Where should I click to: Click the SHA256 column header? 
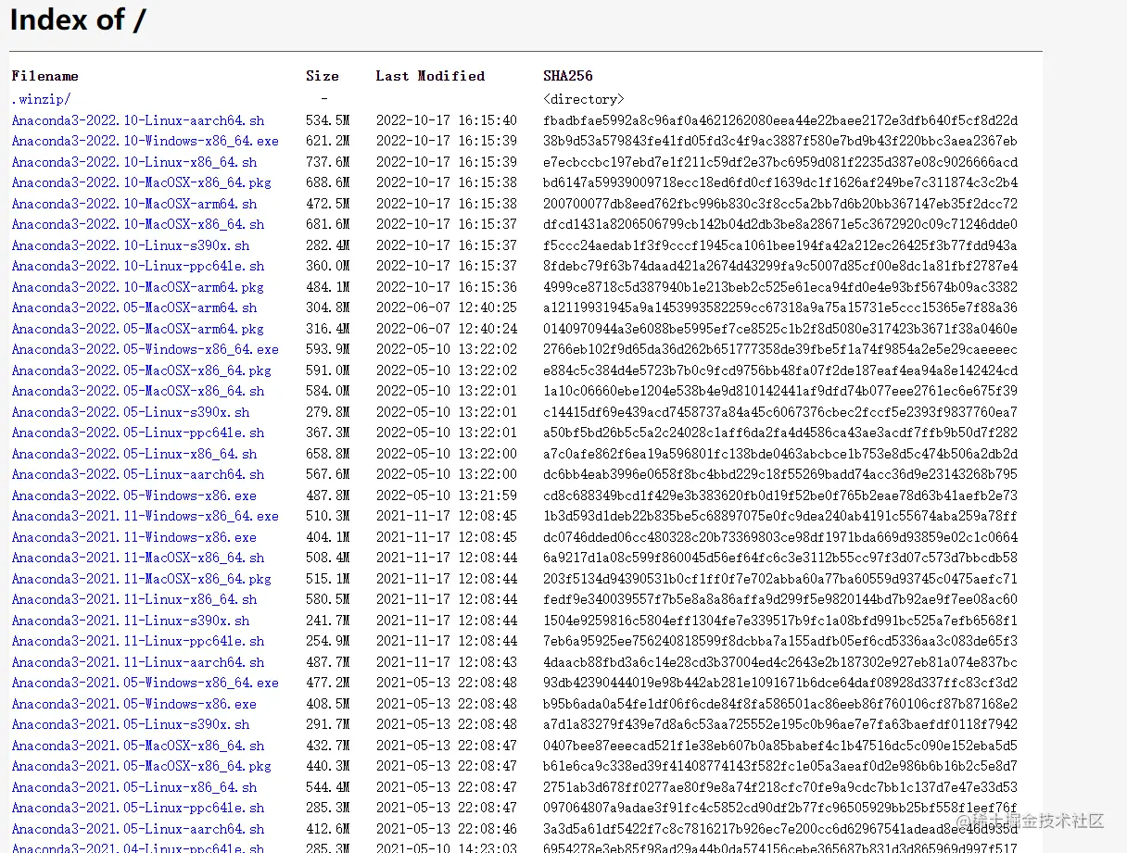pyautogui.click(x=568, y=76)
